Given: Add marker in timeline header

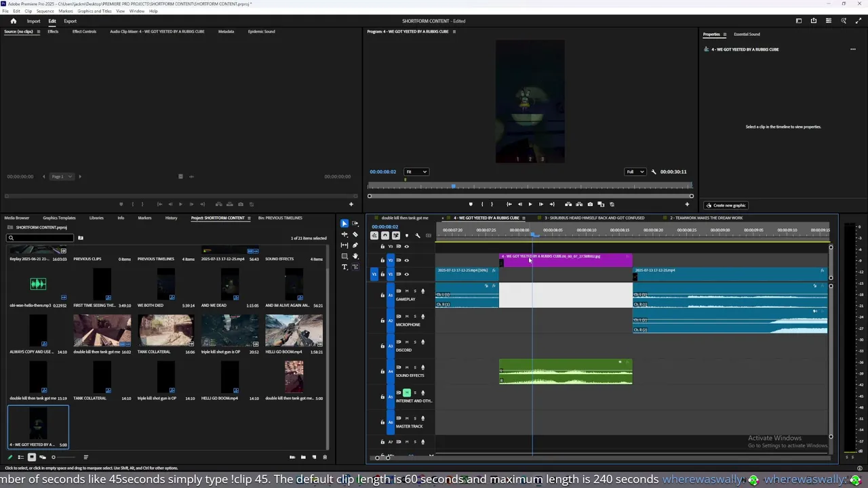Looking at the screenshot, I should [x=407, y=236].
